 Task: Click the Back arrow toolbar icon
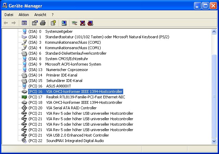click(6, 23)
